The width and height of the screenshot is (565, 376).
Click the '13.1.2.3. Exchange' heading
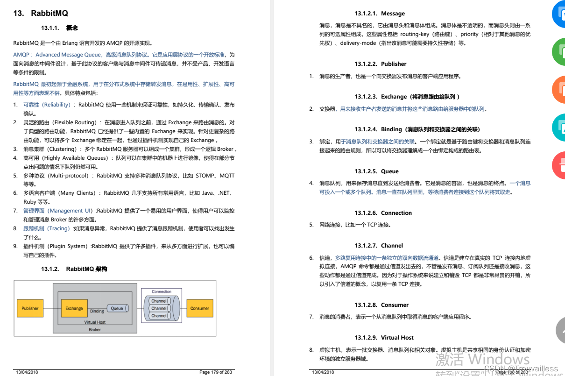click(407, 97)
